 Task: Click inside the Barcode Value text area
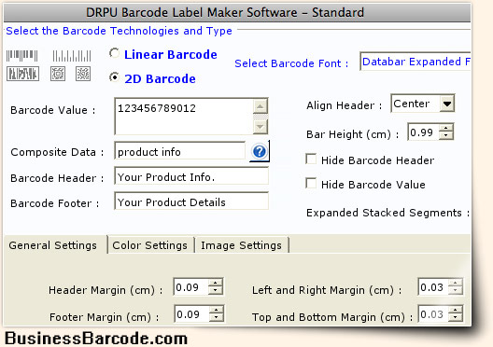pos(184,117)
